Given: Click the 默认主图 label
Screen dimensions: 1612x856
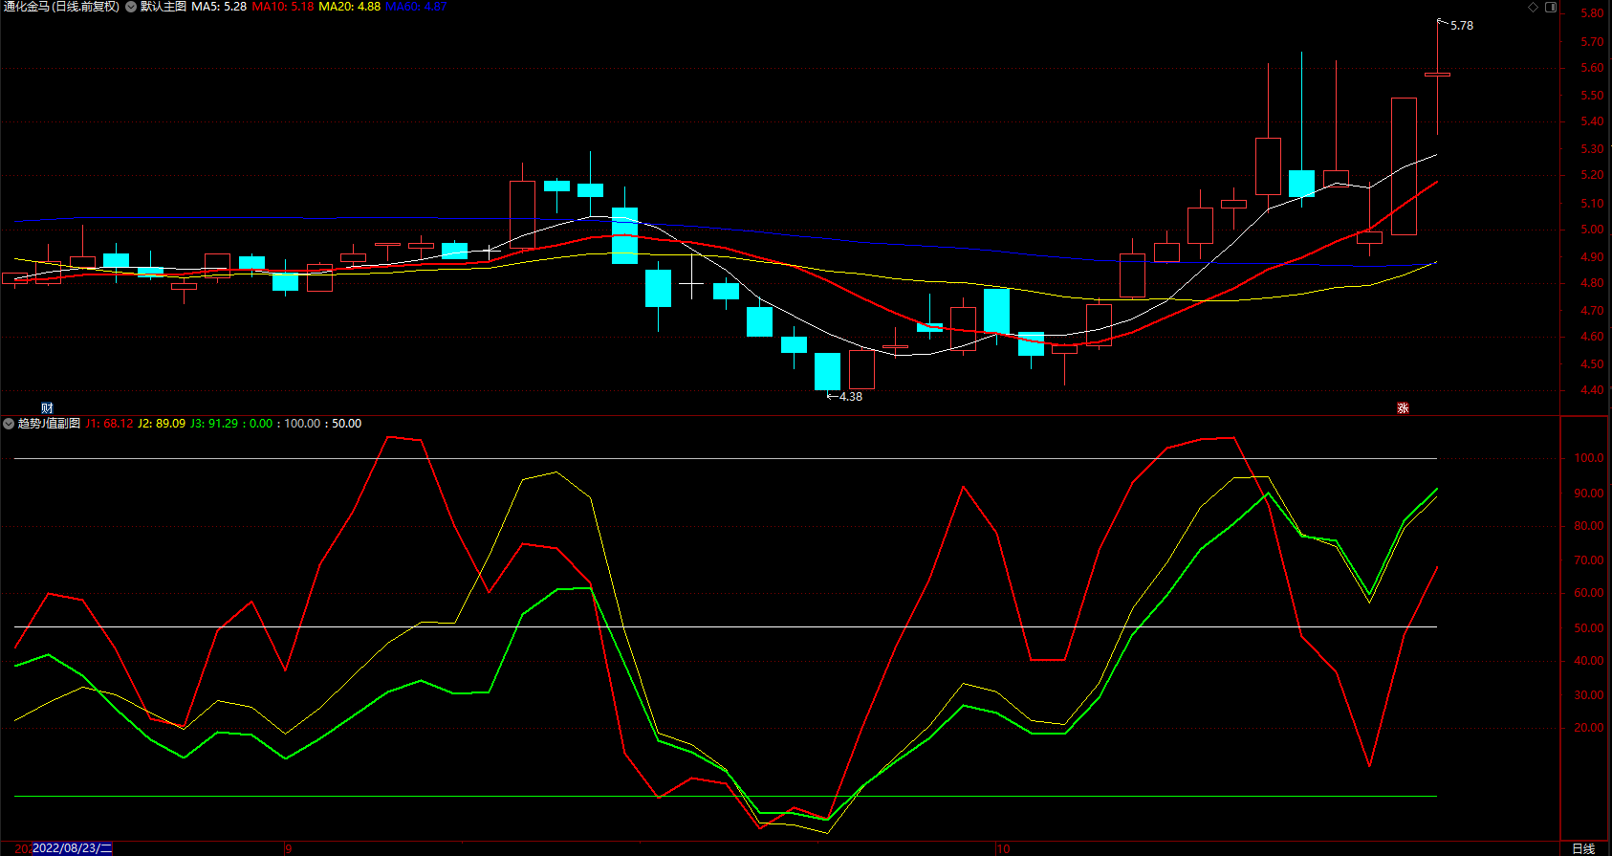Looking at the screenshot, I should 163,7.
